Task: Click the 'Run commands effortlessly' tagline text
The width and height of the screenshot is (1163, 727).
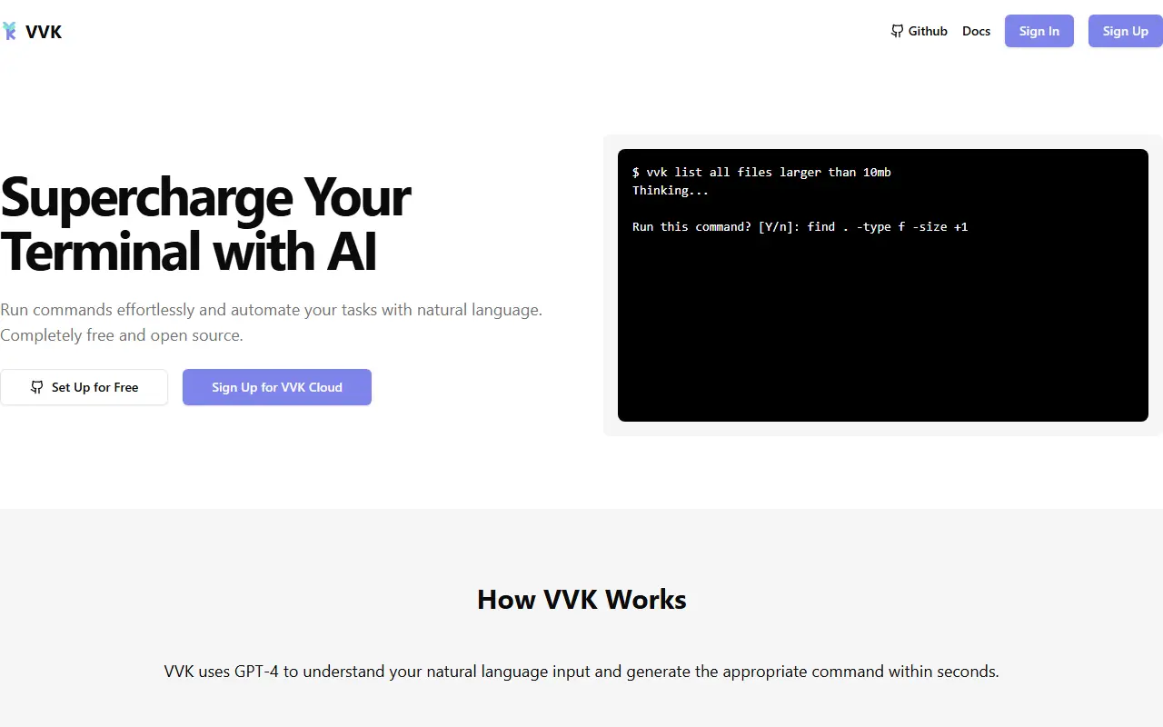Action: [x=271, y=310]
